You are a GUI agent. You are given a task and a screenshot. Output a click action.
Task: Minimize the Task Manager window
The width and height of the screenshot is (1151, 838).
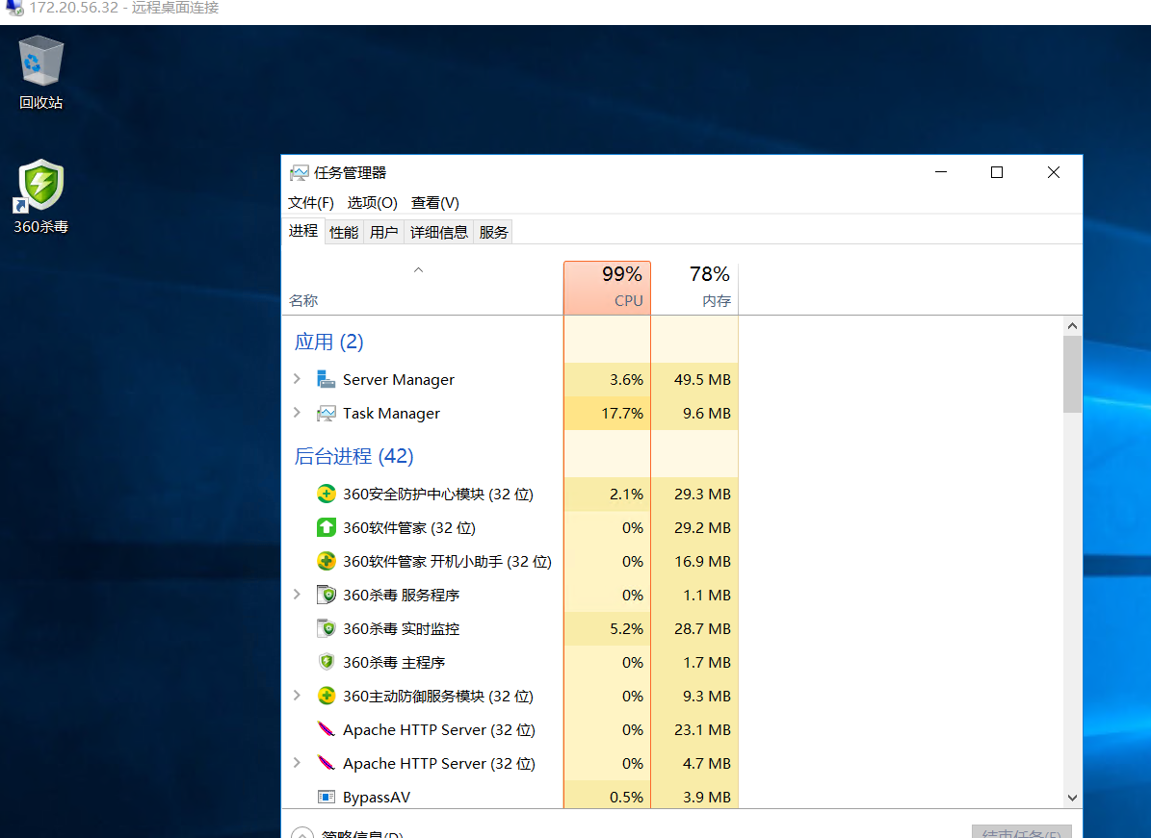940,172
